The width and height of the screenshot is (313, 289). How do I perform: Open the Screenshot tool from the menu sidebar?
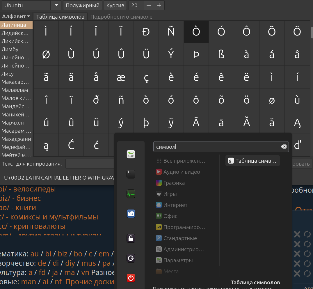[131, 214]
